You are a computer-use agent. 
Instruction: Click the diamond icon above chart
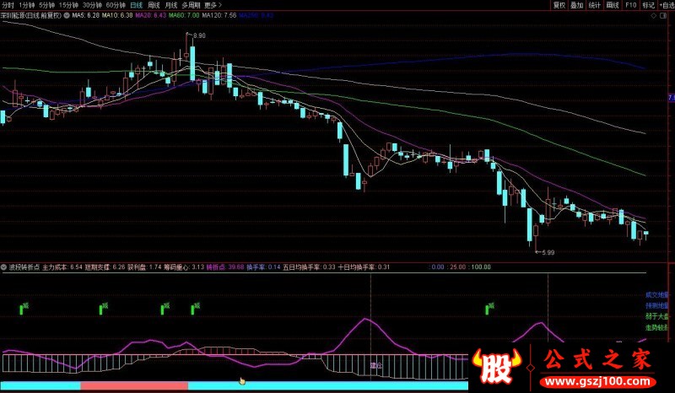tap(653, 15)
